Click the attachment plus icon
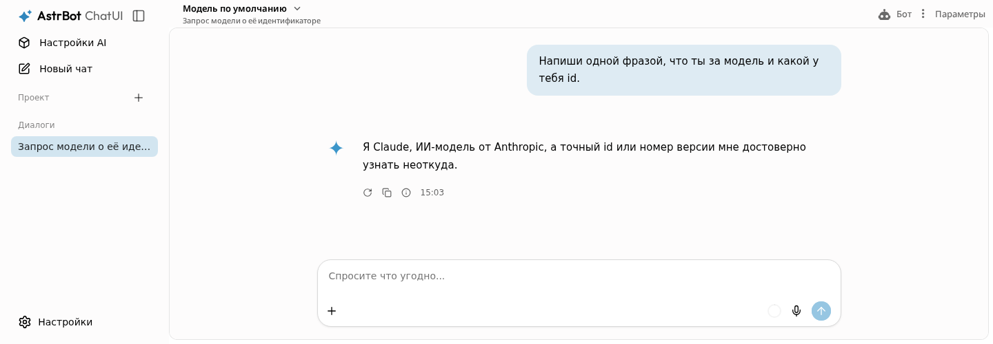 332,311
